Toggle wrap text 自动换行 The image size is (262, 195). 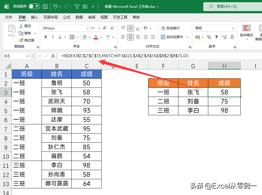click(x=171, y=28)
